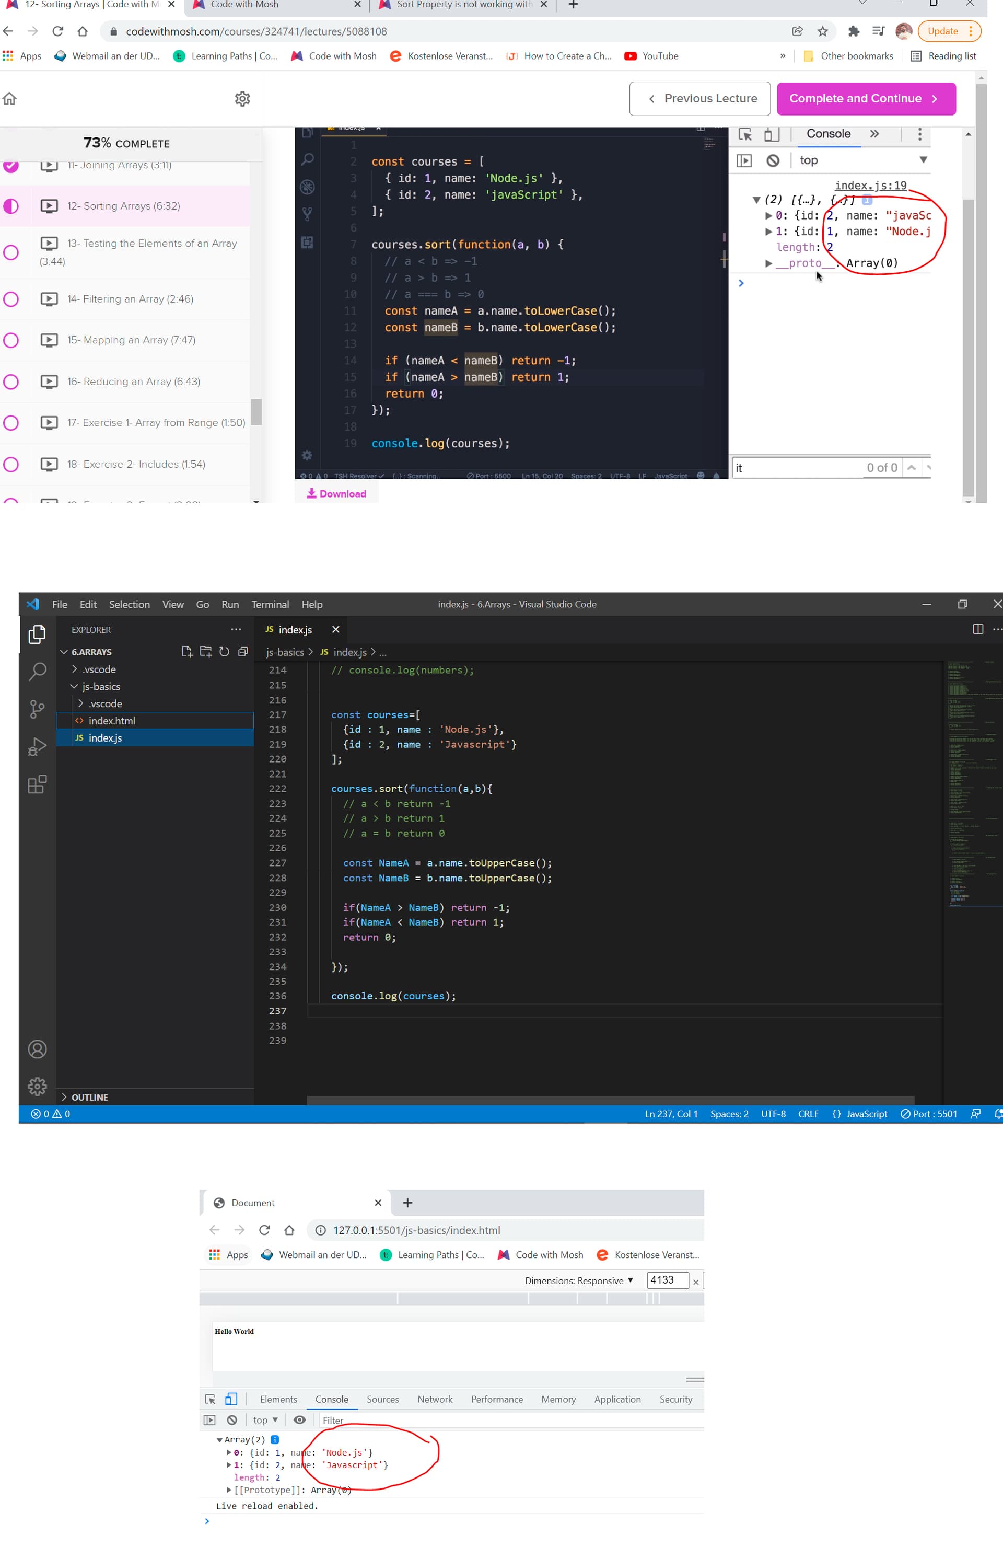This screenshot has height=1547, width=1003.
Task: Open notifications bell in VS Code status bar
Action: [998, 1113]
